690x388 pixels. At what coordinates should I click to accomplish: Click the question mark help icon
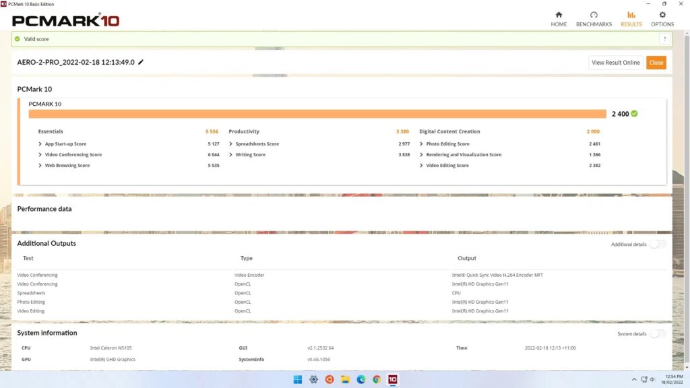point(663,39)
